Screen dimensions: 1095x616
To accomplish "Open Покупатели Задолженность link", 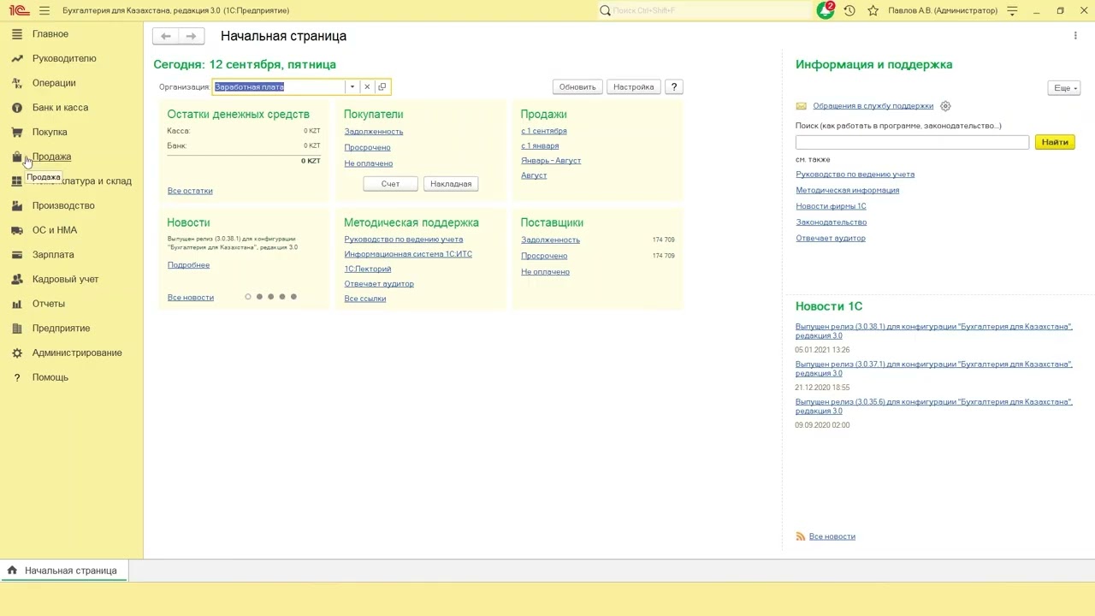I will click(374, 132).
